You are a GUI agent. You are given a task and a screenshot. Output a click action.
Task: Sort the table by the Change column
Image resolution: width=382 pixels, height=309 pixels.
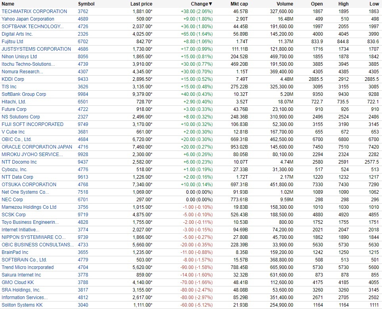202,4
